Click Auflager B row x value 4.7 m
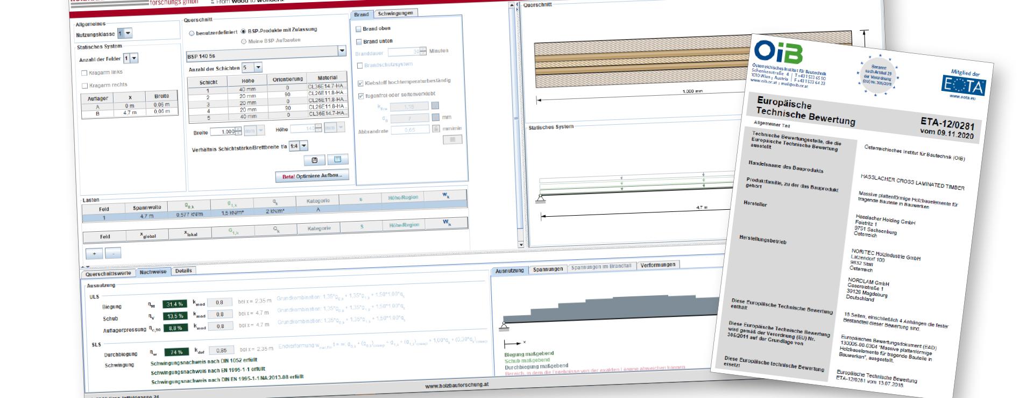The height and width of the screenshot is (398, 1033). coord(130,113)
